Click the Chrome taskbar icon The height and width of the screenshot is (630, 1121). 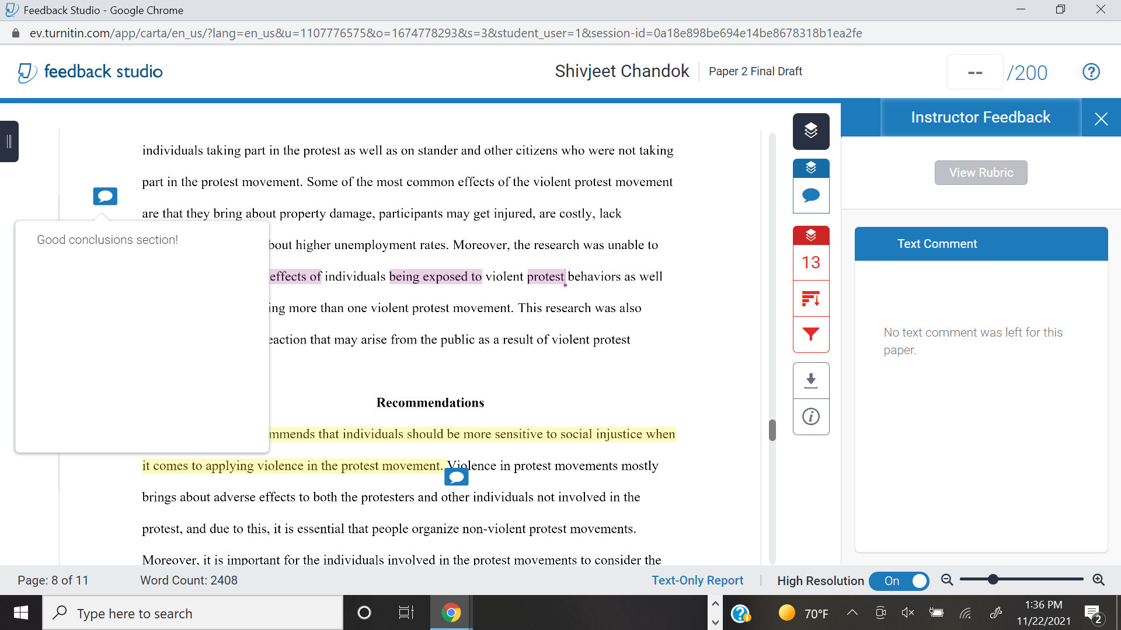click(x=451, y=613)
